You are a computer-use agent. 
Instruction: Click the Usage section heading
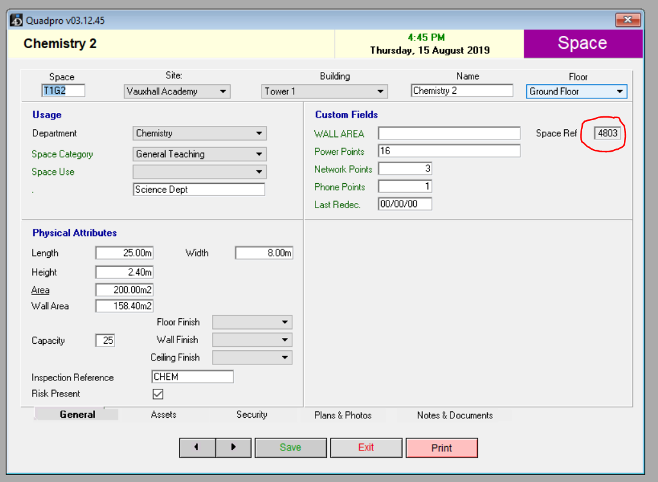point(47,114)
